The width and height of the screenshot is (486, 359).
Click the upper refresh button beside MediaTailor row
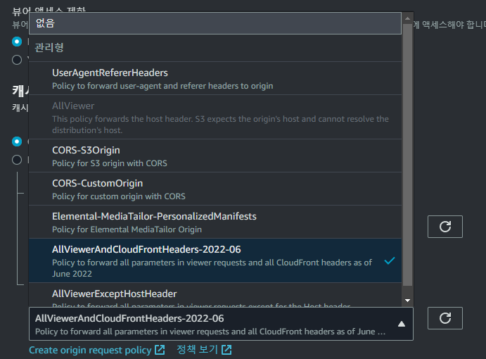pyautogui.click(x=445, y=227)
